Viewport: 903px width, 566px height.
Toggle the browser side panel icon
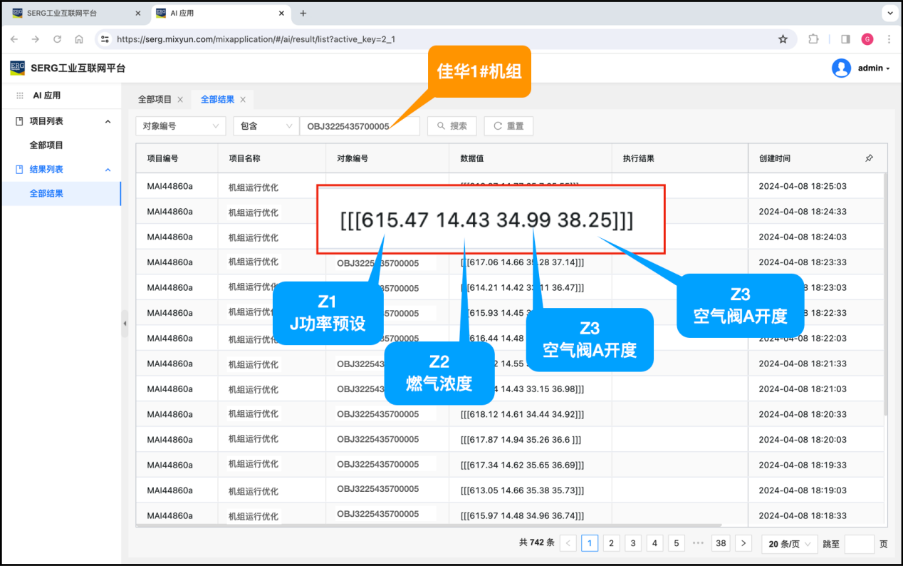point(845,39)
